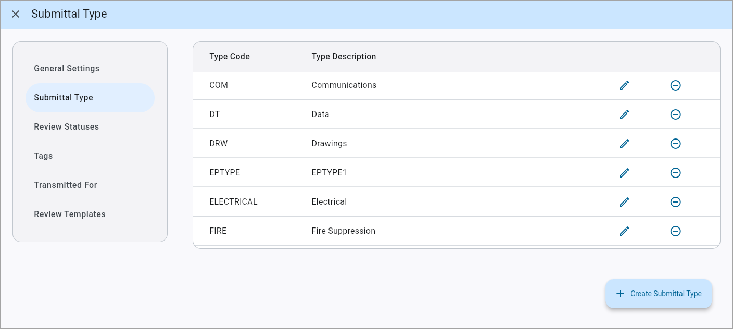The image size is (733, 329).
Task: Edit the COM submittal type
Action: click(x=624, y=85)
